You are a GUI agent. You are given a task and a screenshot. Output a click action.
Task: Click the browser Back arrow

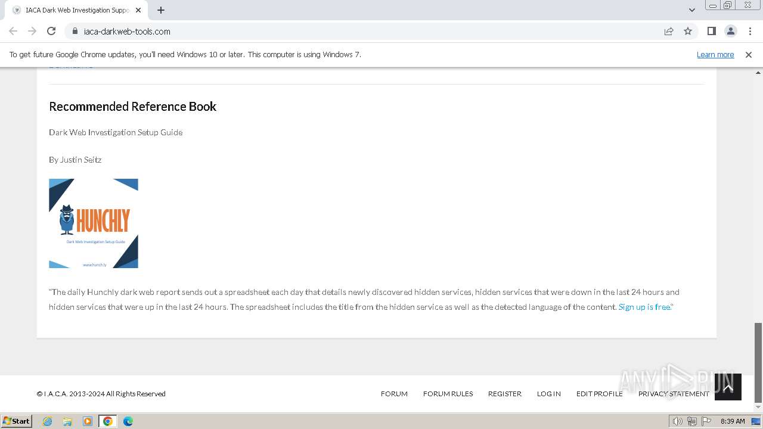13,31
